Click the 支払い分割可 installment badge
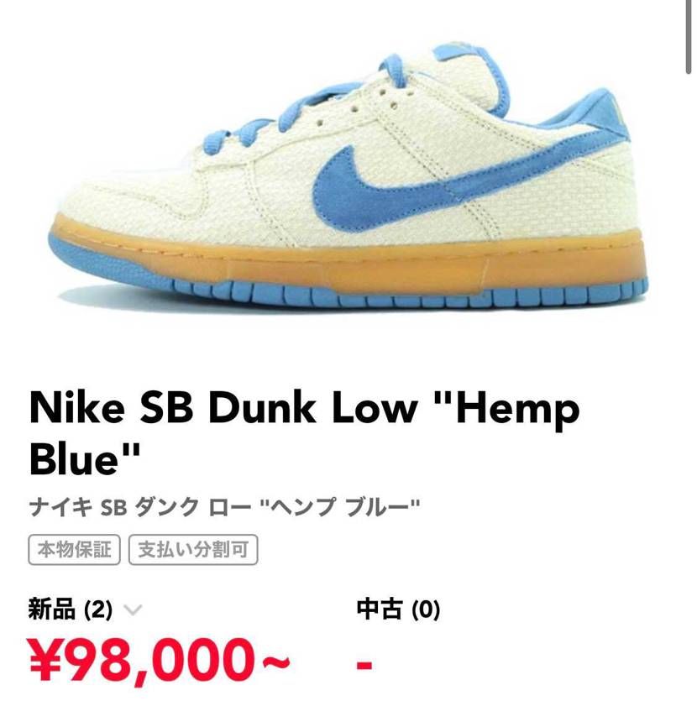Viewport: 697px width, 701px height. 193,549
